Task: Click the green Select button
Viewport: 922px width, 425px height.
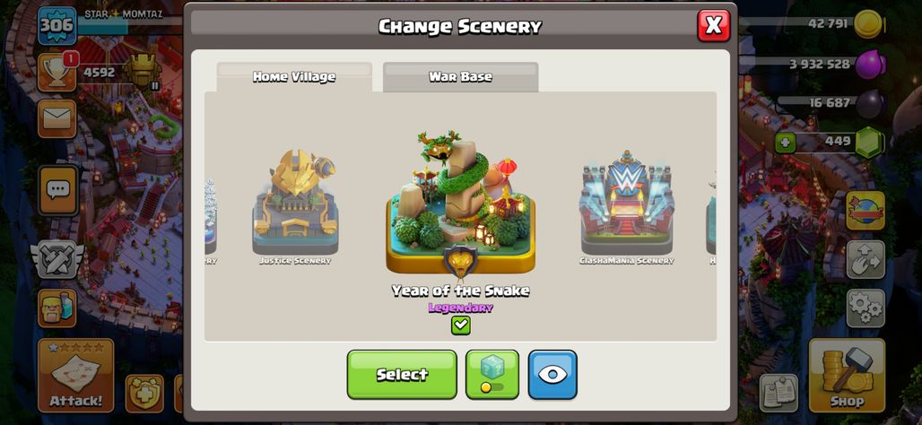Action: pos(402,375)
